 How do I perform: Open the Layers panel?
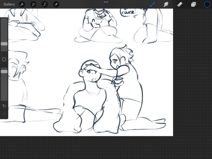(194, 4)
